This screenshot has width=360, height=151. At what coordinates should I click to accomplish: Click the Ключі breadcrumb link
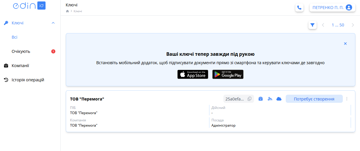pos(78,11)
